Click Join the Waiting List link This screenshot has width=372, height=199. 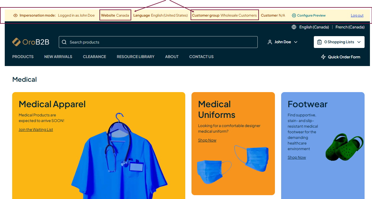pos(36,129)
